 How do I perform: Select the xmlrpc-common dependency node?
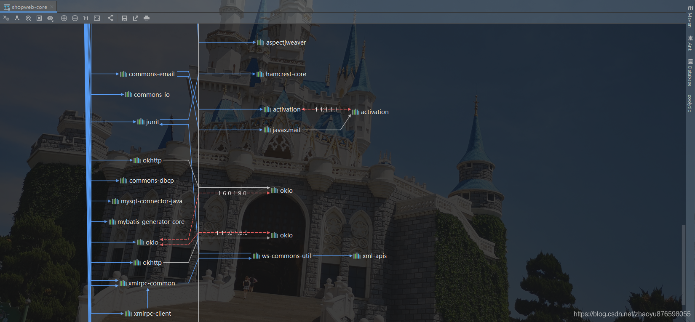pos(147,283)
